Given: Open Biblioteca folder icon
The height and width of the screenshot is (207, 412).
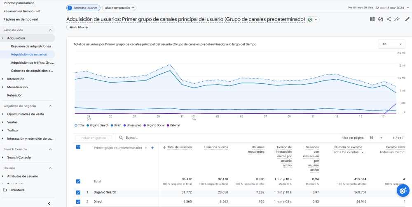Looking at the screenshot, I should (5, 190).
